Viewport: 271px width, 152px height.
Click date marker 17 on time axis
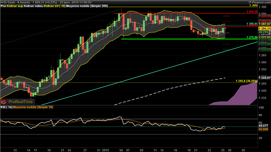coord(35,150)
